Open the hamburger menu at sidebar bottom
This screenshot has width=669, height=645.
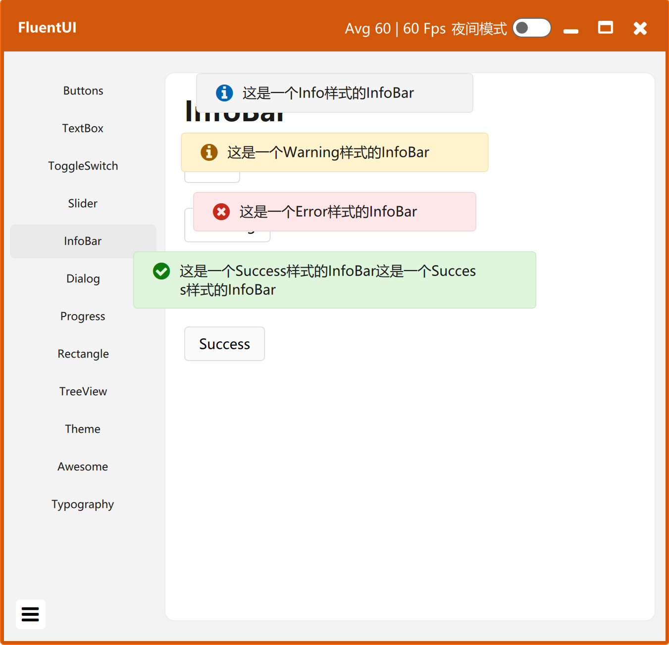coord(30,614)
